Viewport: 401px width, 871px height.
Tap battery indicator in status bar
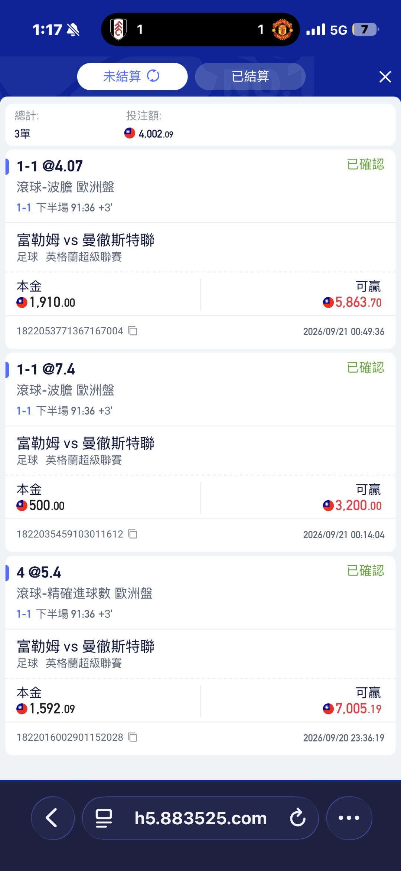pyautogui.click(x=365, y=29)
